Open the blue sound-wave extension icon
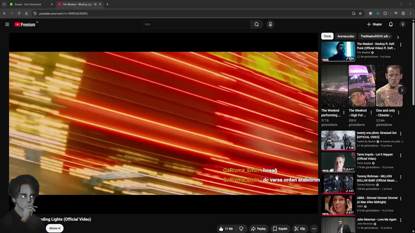Screen dimensions: 415x233 tap(378, 13)
